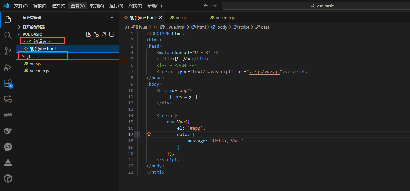Open the 编辑(E) menu
The image size is (410, 191).
click(40, 6)
